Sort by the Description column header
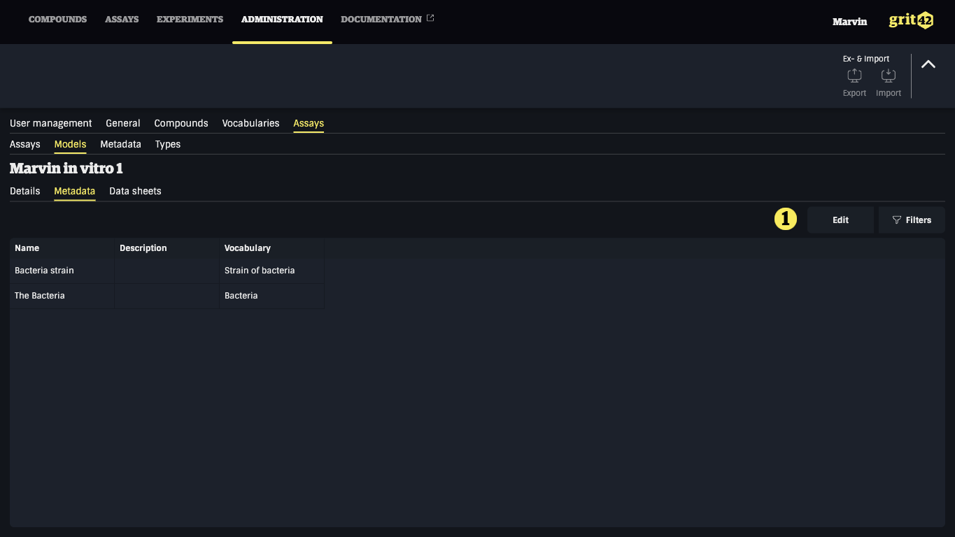The width and height of the screenshot is (955, 537). [167, 248]
